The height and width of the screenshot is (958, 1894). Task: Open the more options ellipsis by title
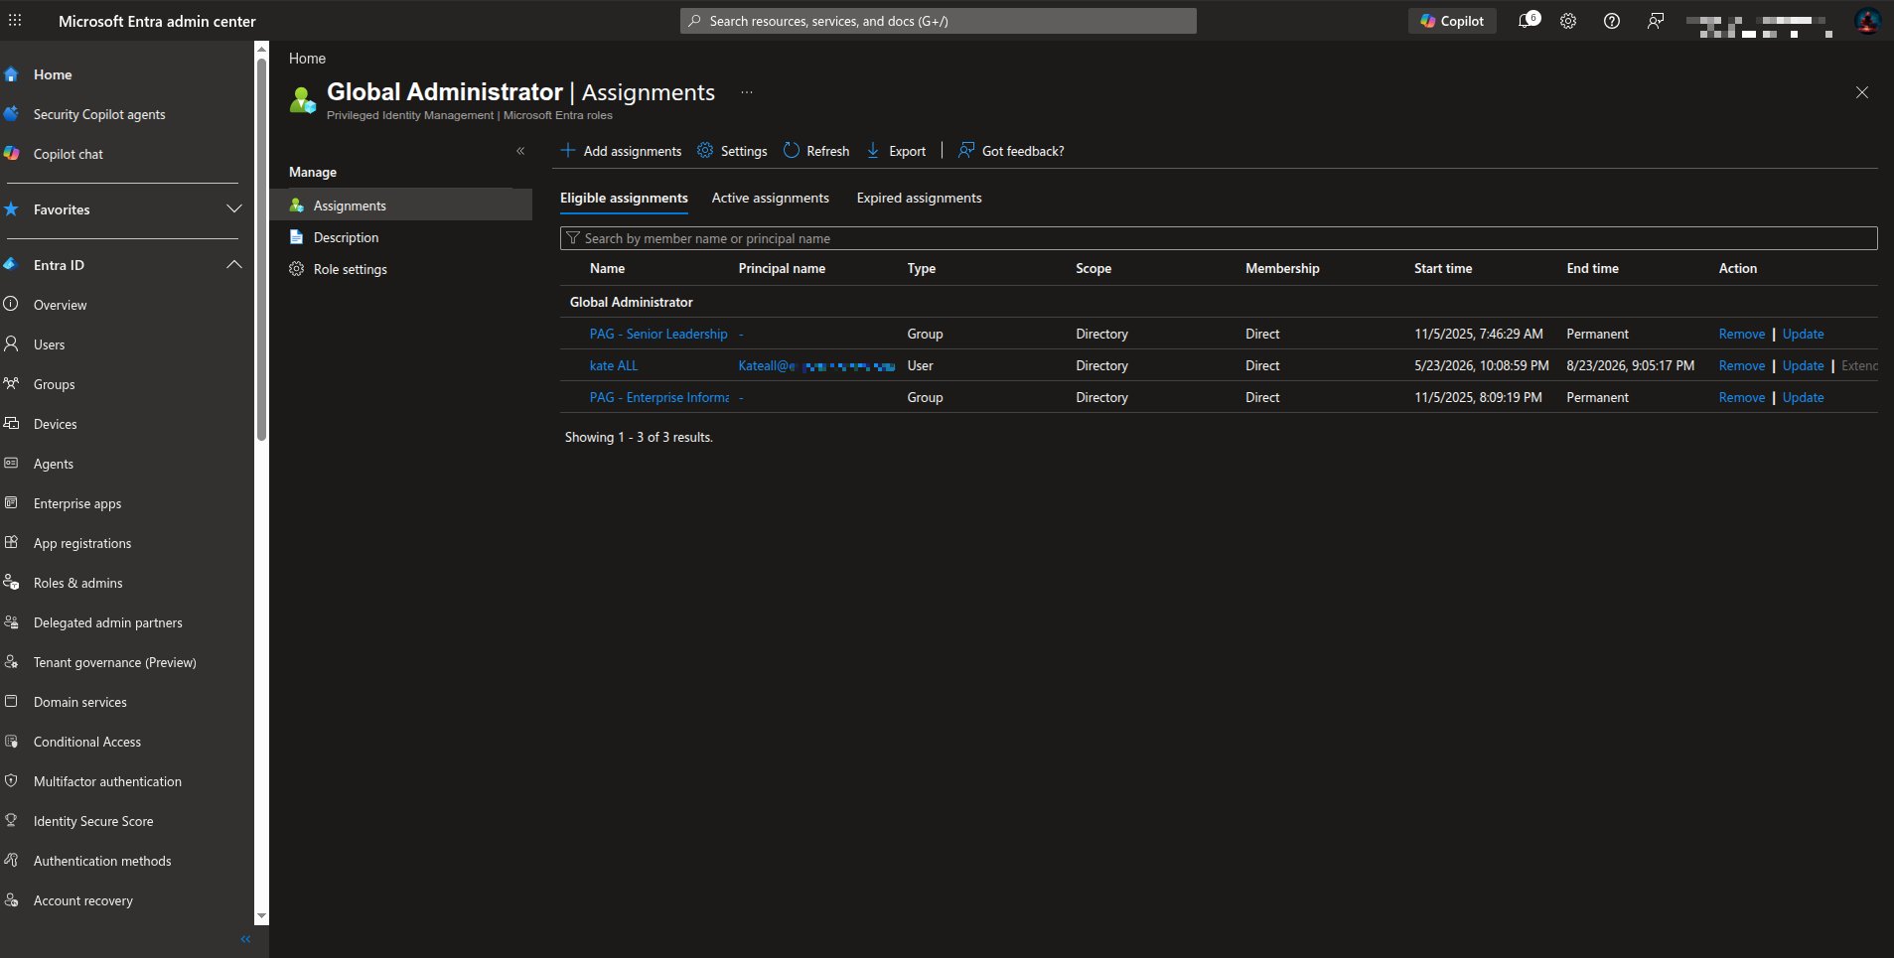point(747,92)
